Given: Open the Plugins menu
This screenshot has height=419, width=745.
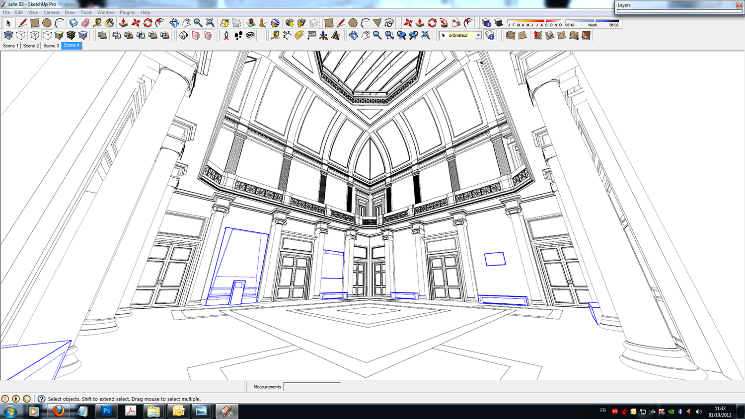Looking at the screenshot, I should [127, 12].
